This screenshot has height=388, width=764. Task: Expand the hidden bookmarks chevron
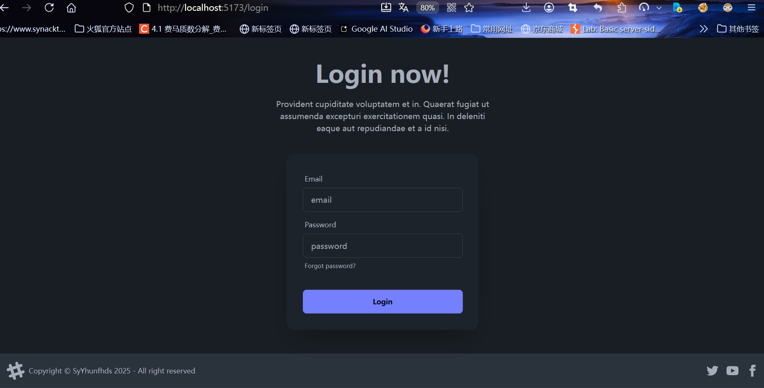[x=704, y=29]
